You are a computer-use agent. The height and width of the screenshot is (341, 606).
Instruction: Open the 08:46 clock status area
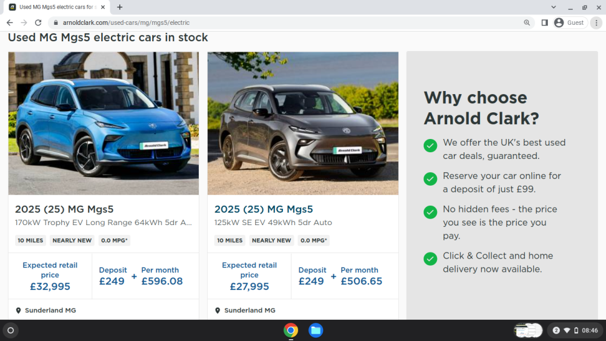[590, 331]
